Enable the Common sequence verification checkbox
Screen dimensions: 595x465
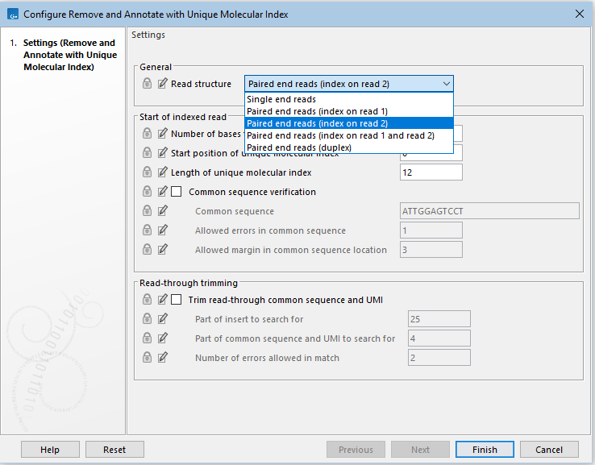point(176,192)
